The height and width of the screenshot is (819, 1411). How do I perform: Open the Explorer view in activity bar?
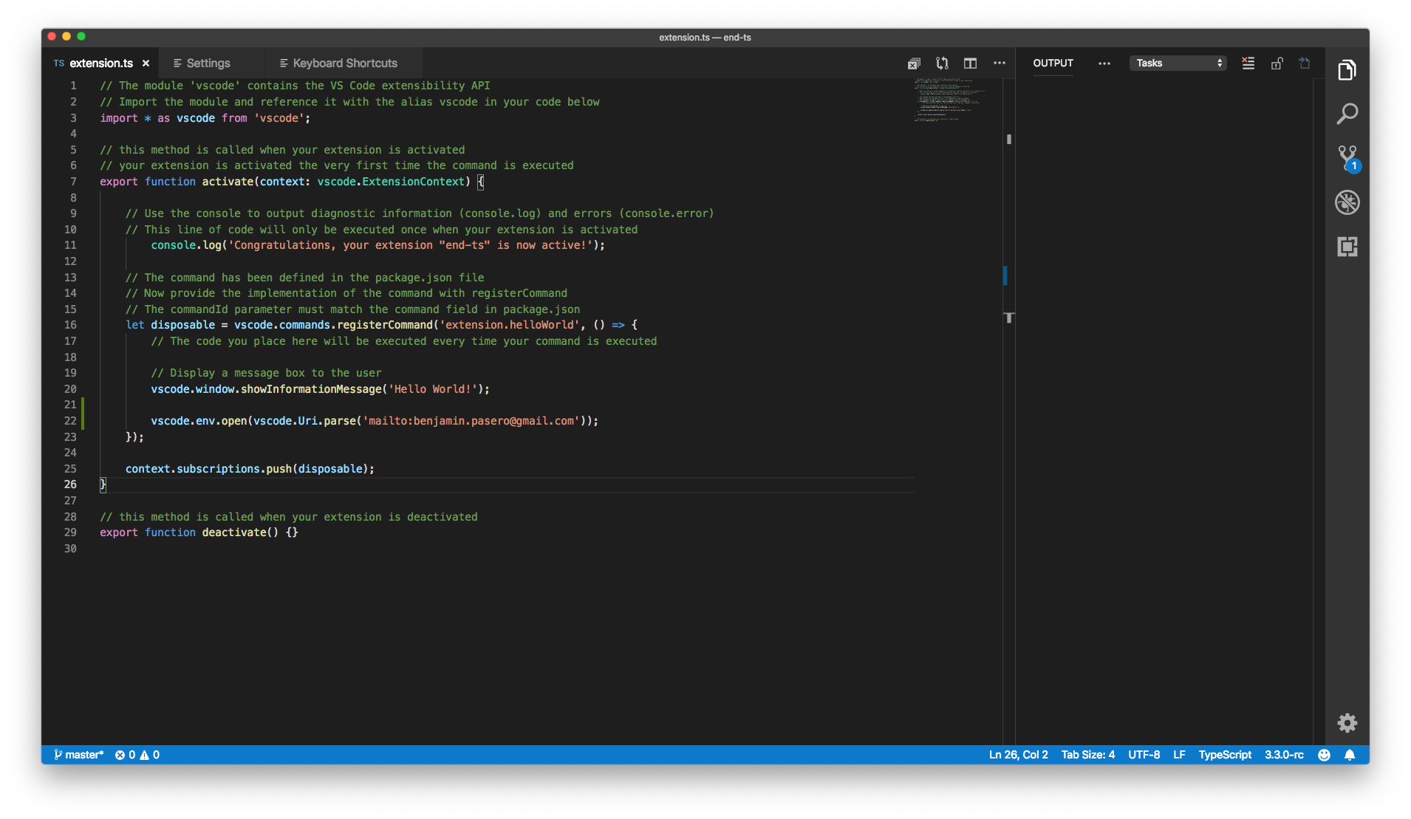point(1347,70)
